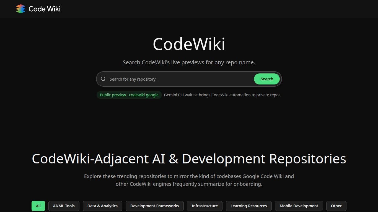Show Infrastructure repositories
The width and height of the screenshot is (378, 212).
tap(204, 206)
